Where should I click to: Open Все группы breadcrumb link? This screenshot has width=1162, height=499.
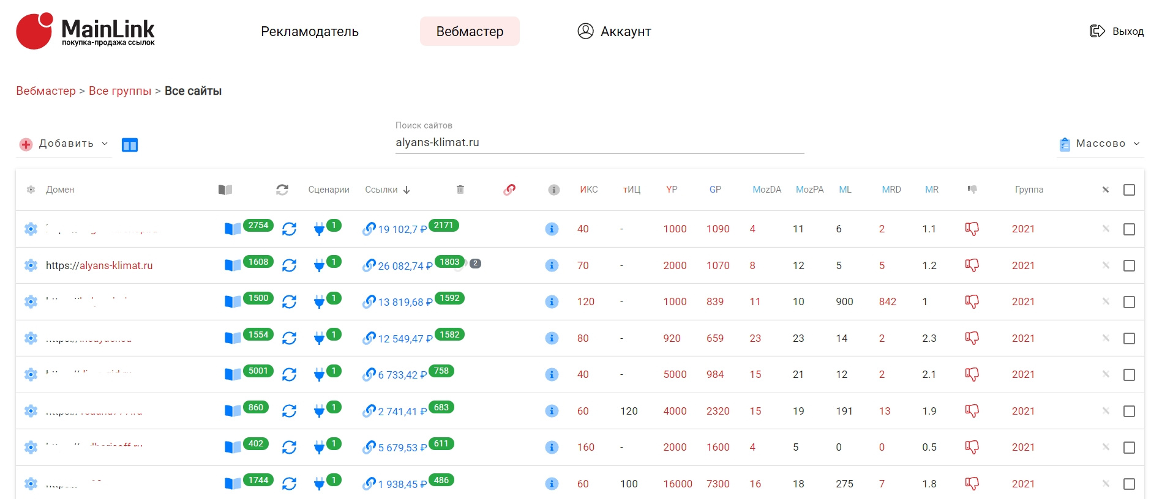click(x=120, y=91)
